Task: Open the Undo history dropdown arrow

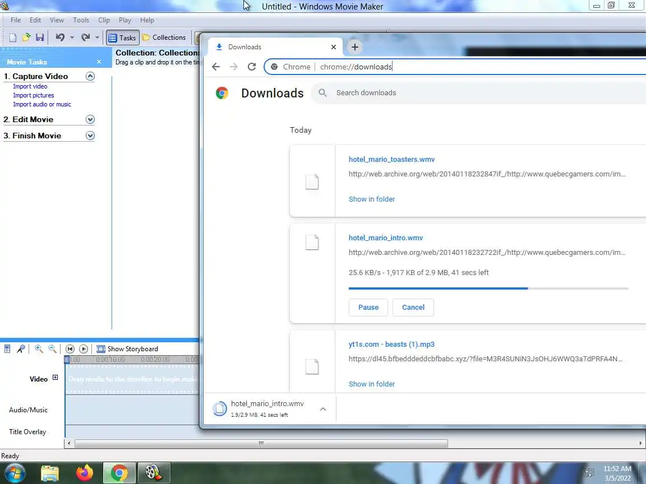Action: click(72, 38)
